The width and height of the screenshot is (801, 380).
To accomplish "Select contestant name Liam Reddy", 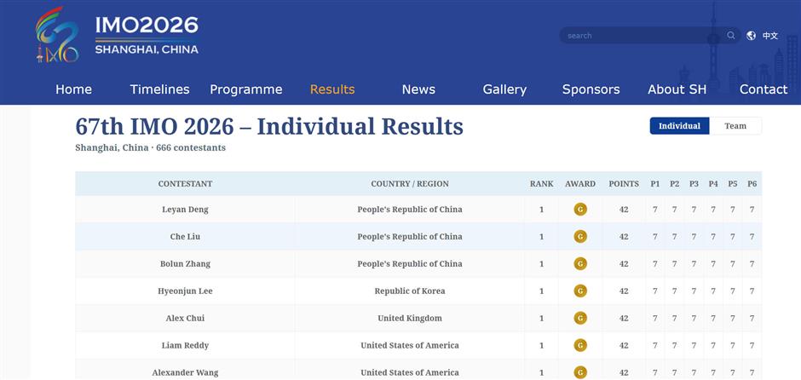I will (x=185, y=346).
